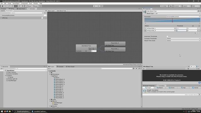Toggle the mirror checkbox for PlayerIdle_L
The width and height of the screenshot is (201, 113).
[x=199, y=28]
